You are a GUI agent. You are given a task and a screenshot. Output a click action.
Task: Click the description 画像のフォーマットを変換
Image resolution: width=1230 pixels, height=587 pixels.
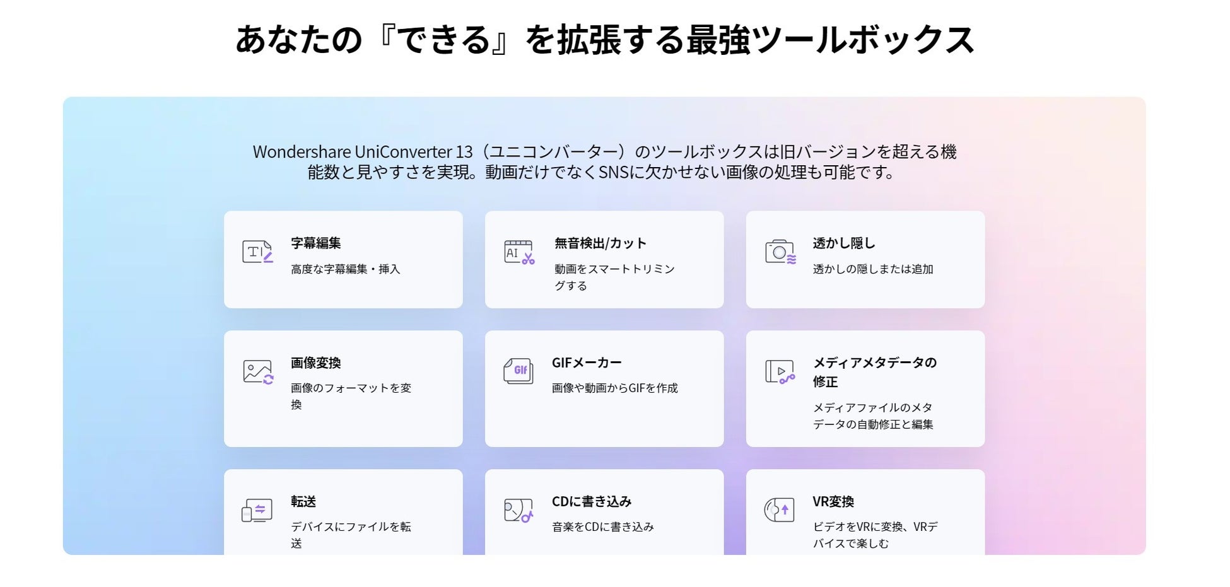coord(351,396)
